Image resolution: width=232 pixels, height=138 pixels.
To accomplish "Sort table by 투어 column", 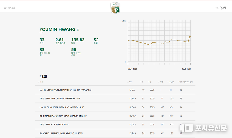I will 131,82.
